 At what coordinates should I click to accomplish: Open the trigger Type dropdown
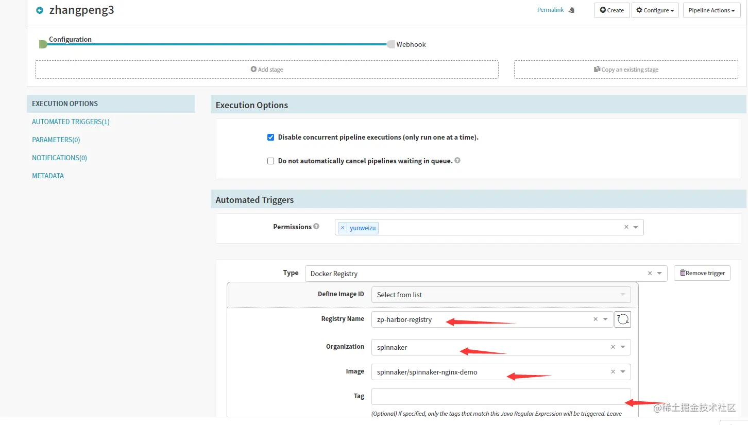click(x=659, y=274)
